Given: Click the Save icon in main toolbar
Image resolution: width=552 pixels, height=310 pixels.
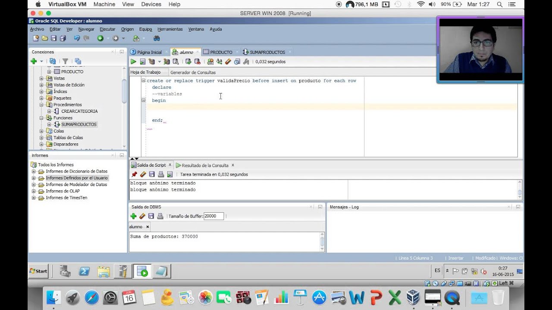Looking at the screenshot, I should (54, 38).
